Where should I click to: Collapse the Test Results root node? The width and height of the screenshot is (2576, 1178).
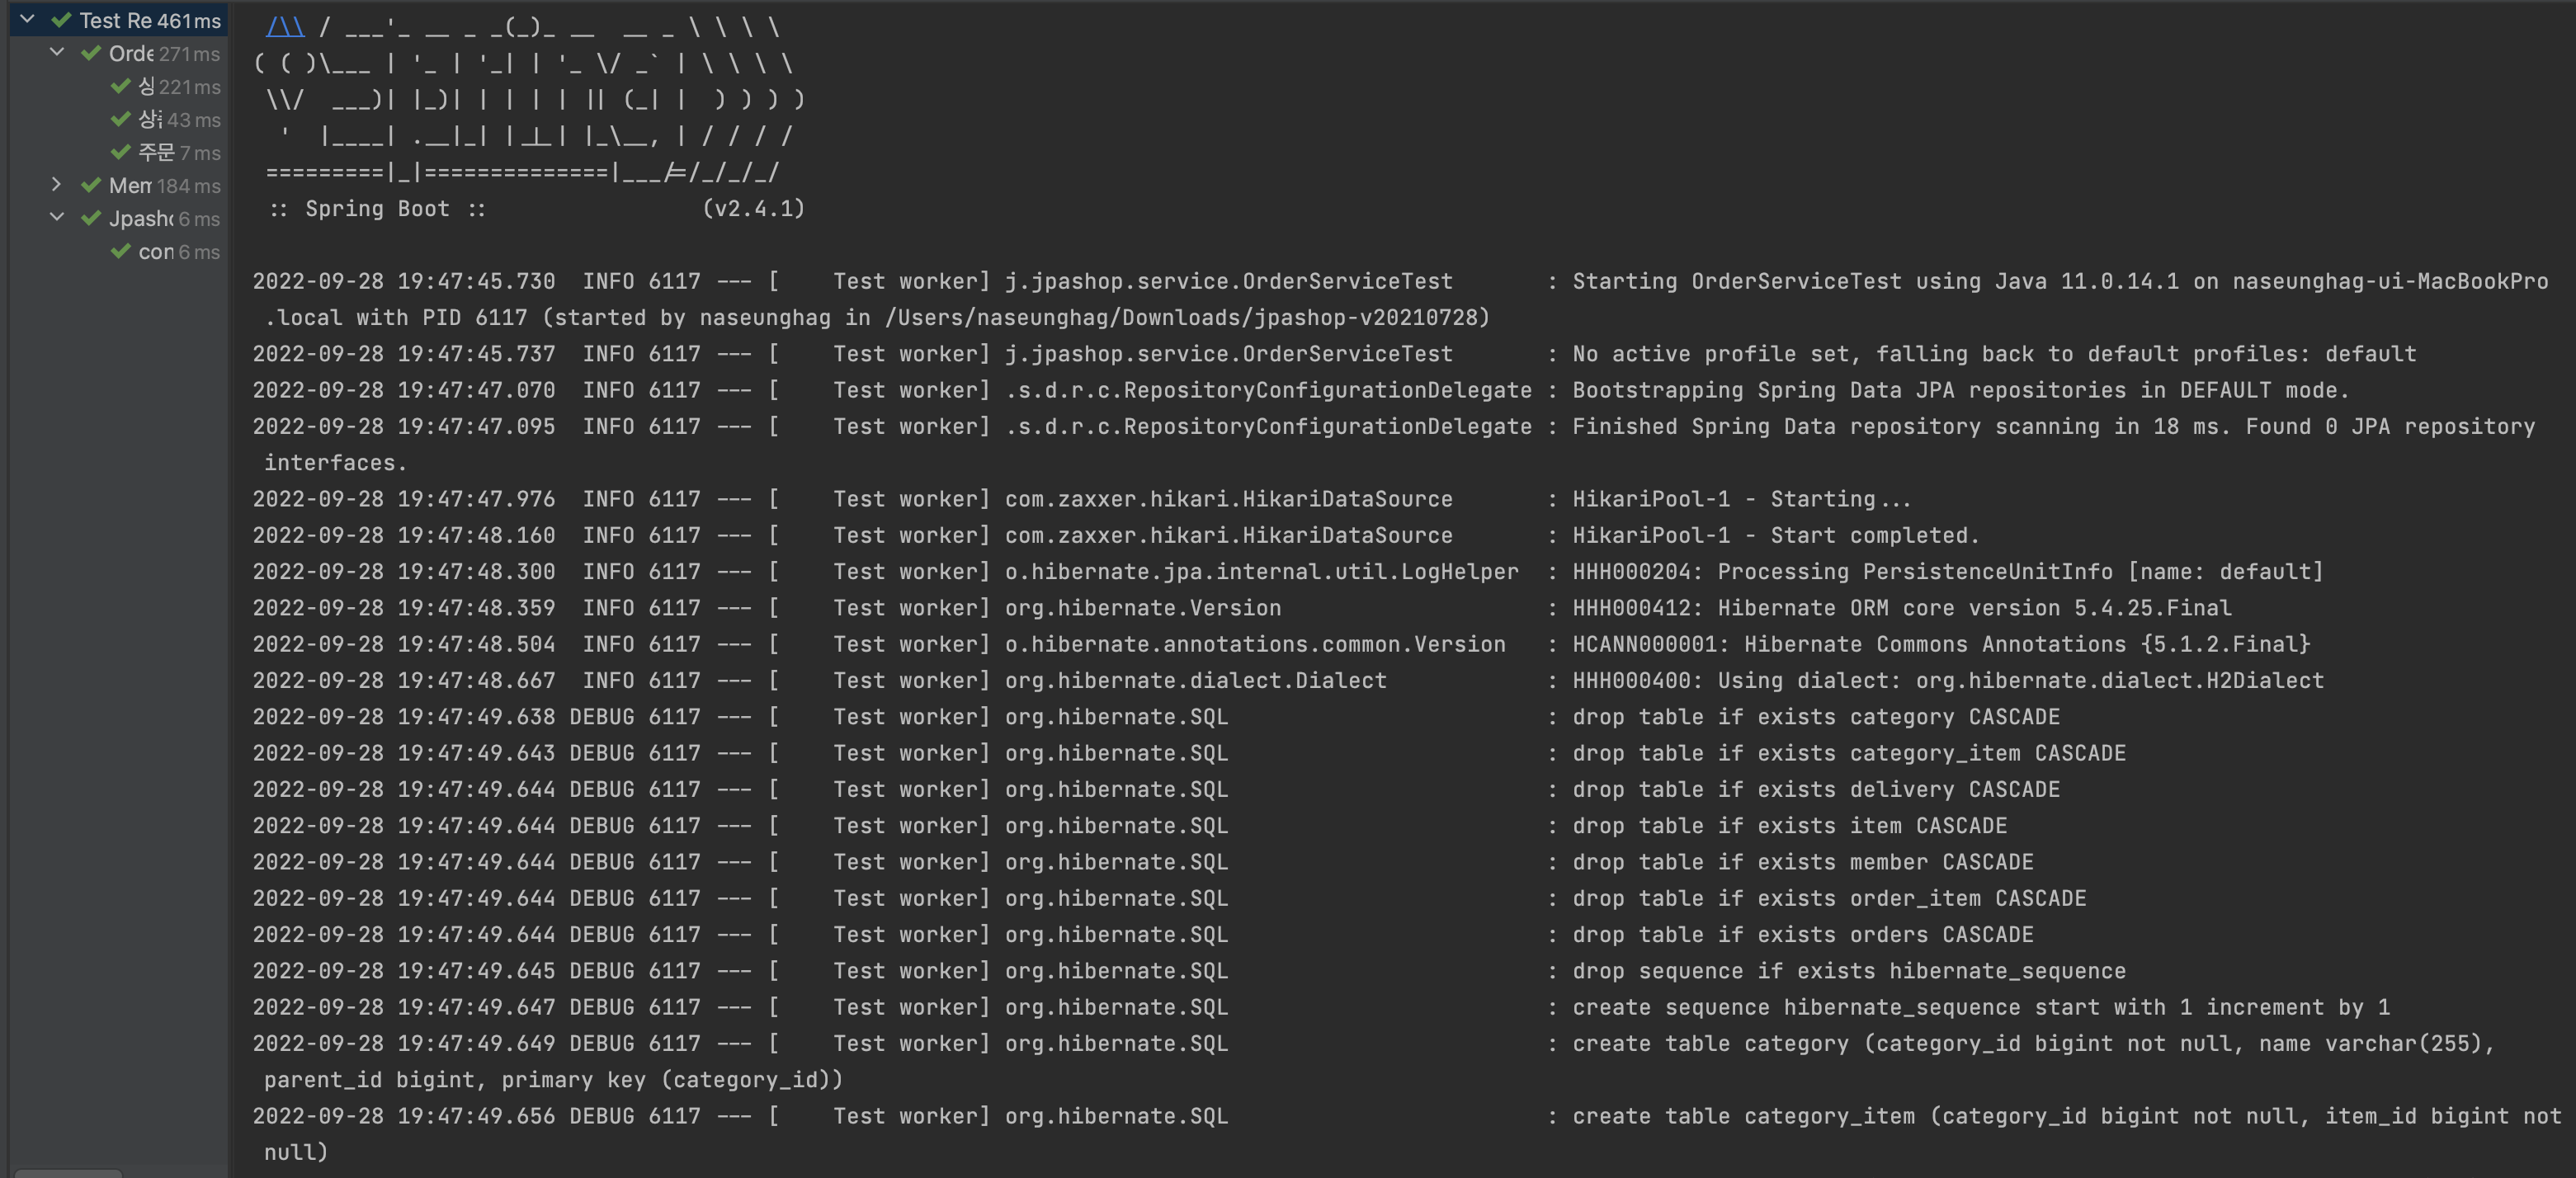click(27, 19)
